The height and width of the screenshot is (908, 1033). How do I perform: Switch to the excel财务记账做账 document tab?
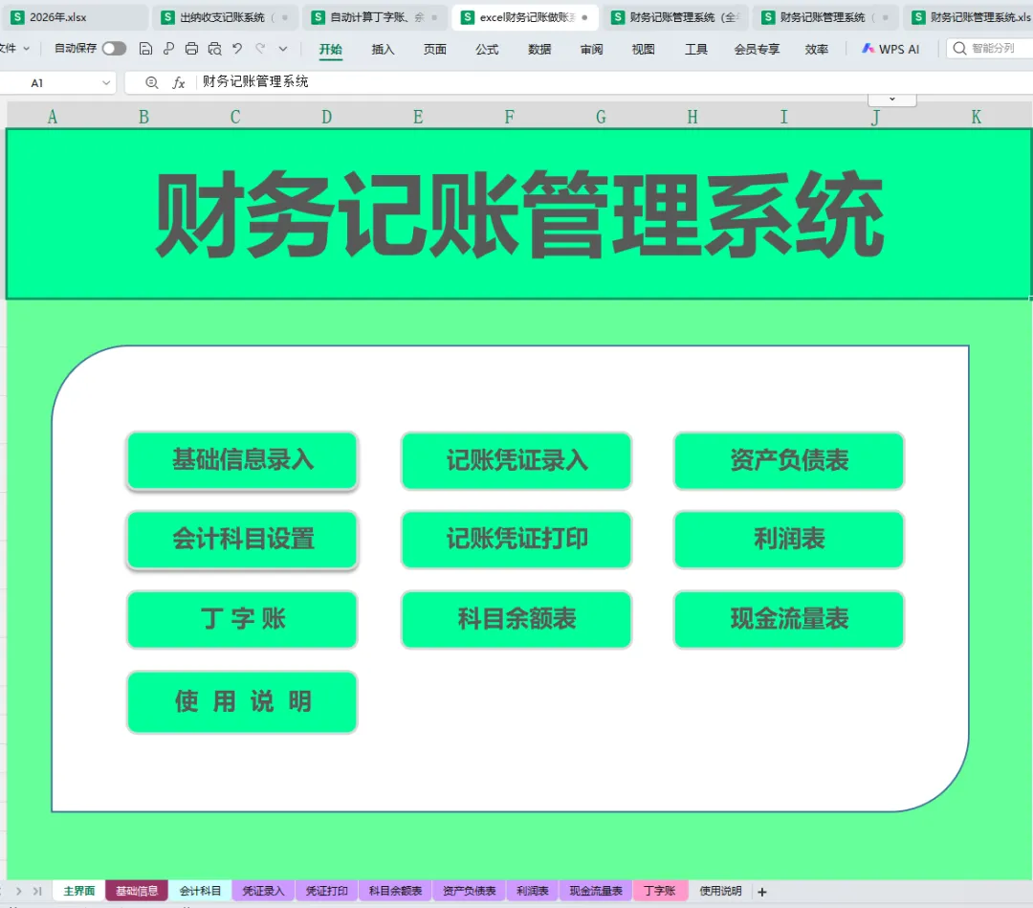pos(525,17)
